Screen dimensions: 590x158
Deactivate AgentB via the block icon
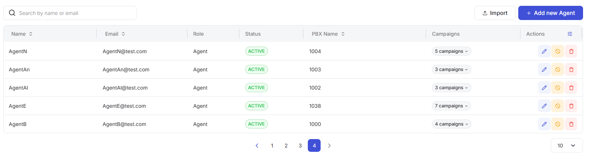tap(558, 124)
